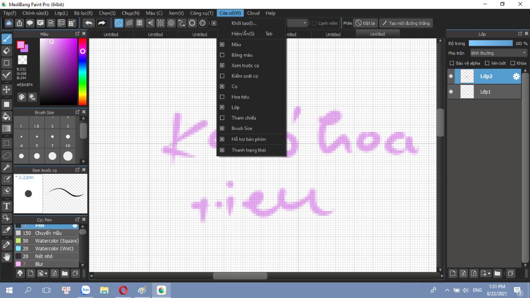This screenshot has width=530, height=298.
Task: Click the Undo arrow in toolbar
Action: click(89, 23)
